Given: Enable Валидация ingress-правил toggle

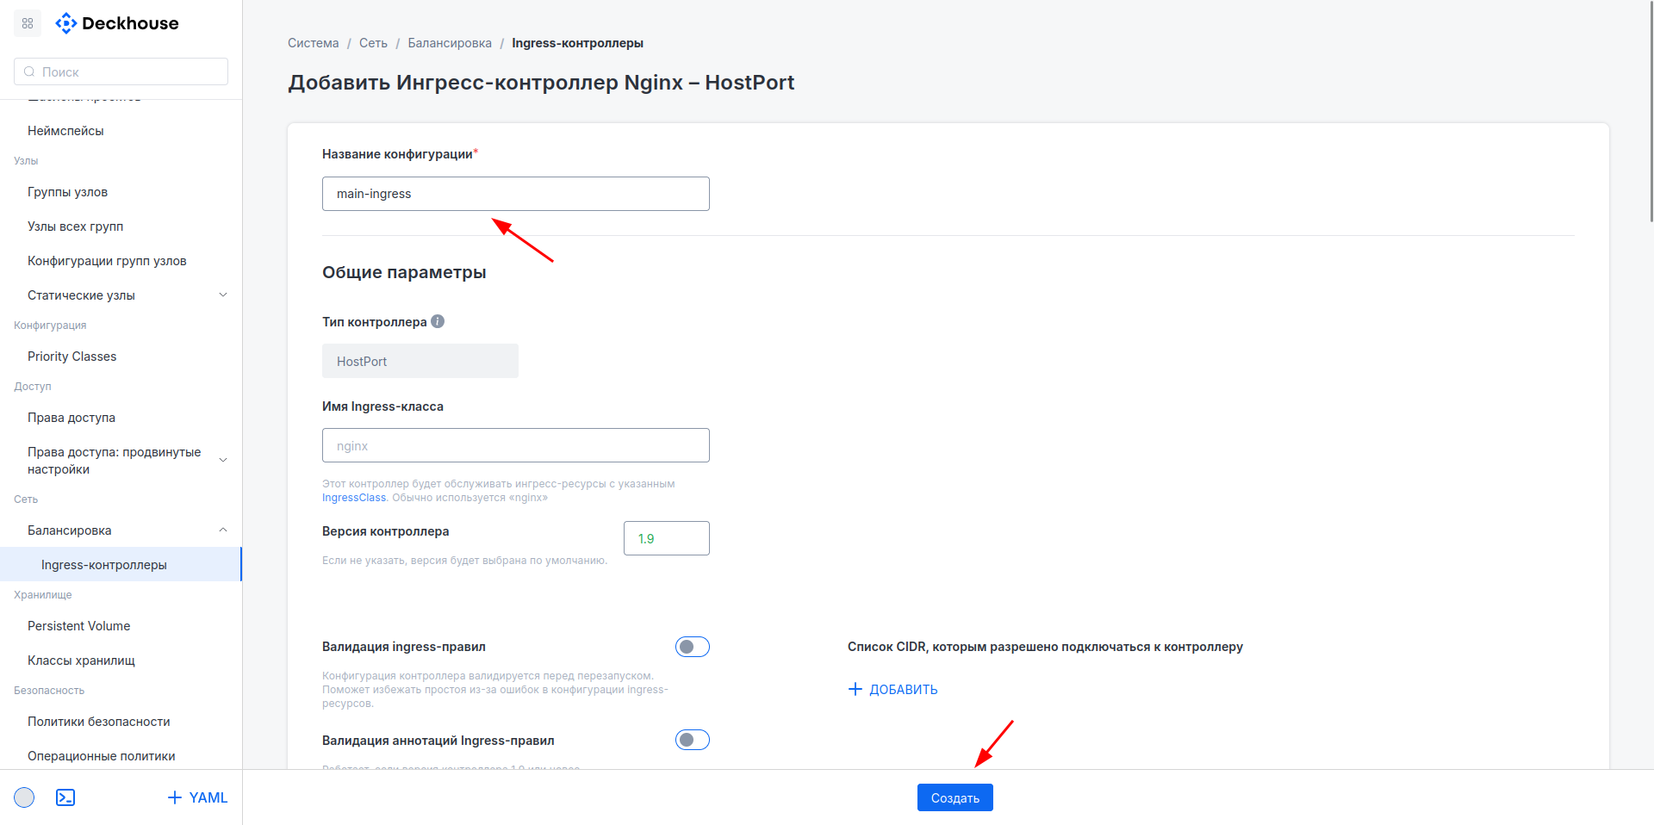Looking at the screenshot, I should tap(692, 647).
